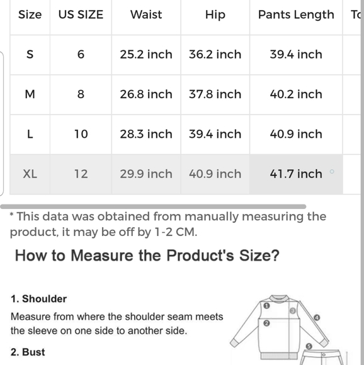Select the Hip column header
Image resolution: width=364 pixels, height=365 pixels.
click(x=215, y=14)
